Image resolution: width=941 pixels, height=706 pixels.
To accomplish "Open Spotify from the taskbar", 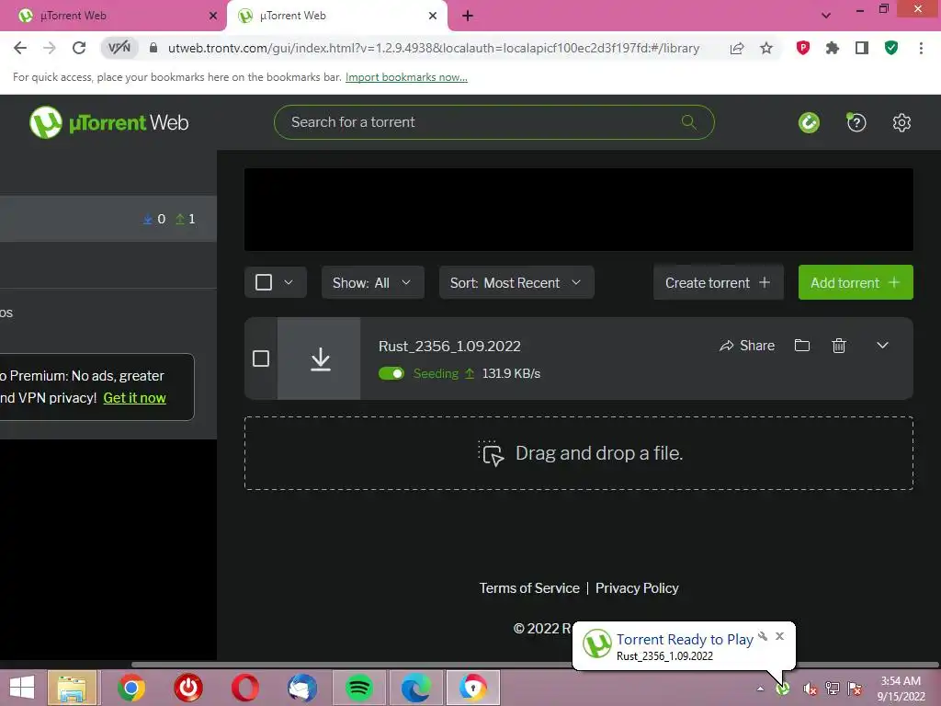I will tap(359, 688).
